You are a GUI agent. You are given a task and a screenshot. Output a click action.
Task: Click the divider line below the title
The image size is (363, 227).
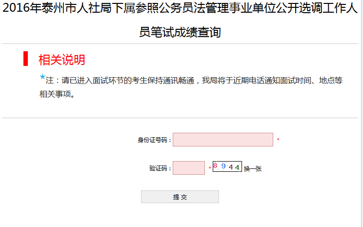pos(181,44)
